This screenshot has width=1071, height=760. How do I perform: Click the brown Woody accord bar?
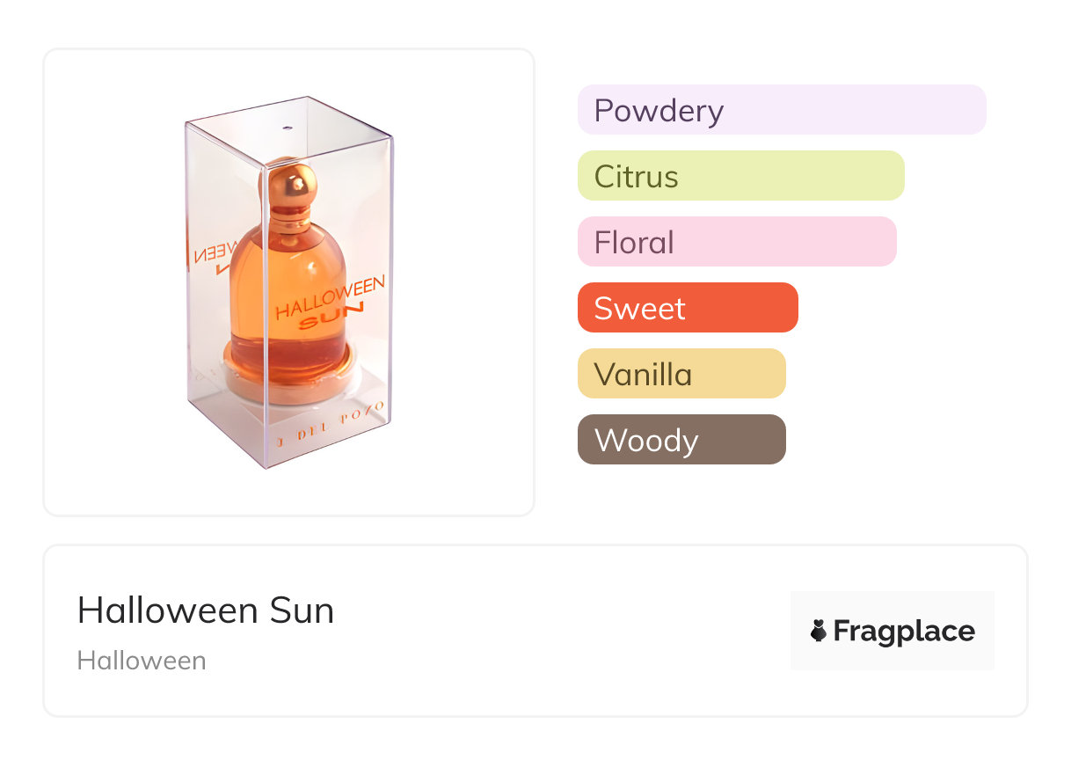[681, 440]
